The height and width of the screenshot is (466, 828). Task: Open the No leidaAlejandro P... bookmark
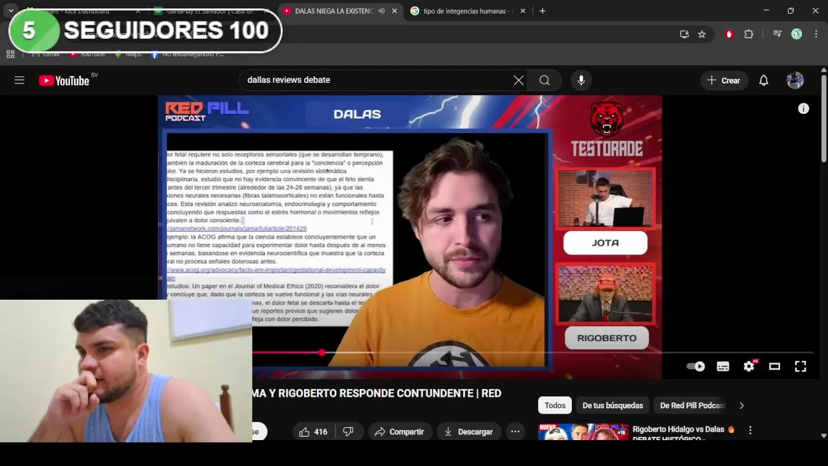point(188,54)
